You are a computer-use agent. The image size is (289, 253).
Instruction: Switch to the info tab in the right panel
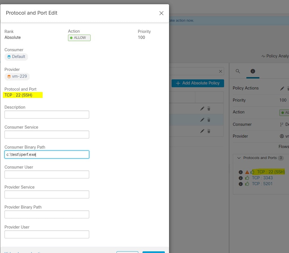click(253, 71)
